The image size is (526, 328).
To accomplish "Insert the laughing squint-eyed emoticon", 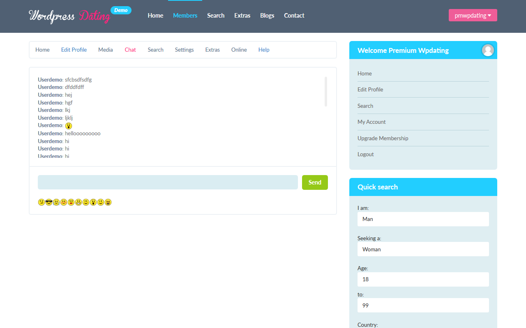I will click(x=108, y=202).
